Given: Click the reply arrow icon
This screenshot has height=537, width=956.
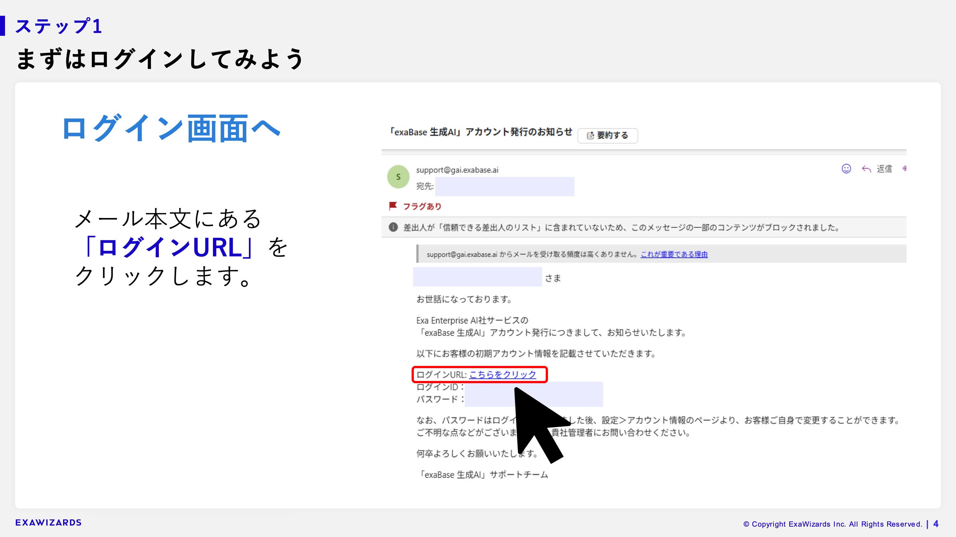Looking at the screenshot, I should pyautogui.click(x=866, y=169).
